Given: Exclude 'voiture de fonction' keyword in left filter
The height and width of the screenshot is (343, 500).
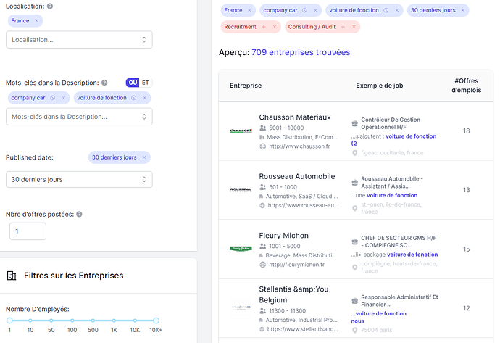Looking at the screenshot, I should [134, 98].
